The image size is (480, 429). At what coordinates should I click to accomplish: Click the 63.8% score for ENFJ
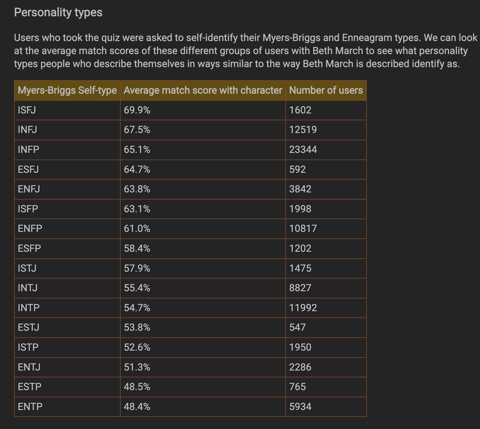click(203, 189)
